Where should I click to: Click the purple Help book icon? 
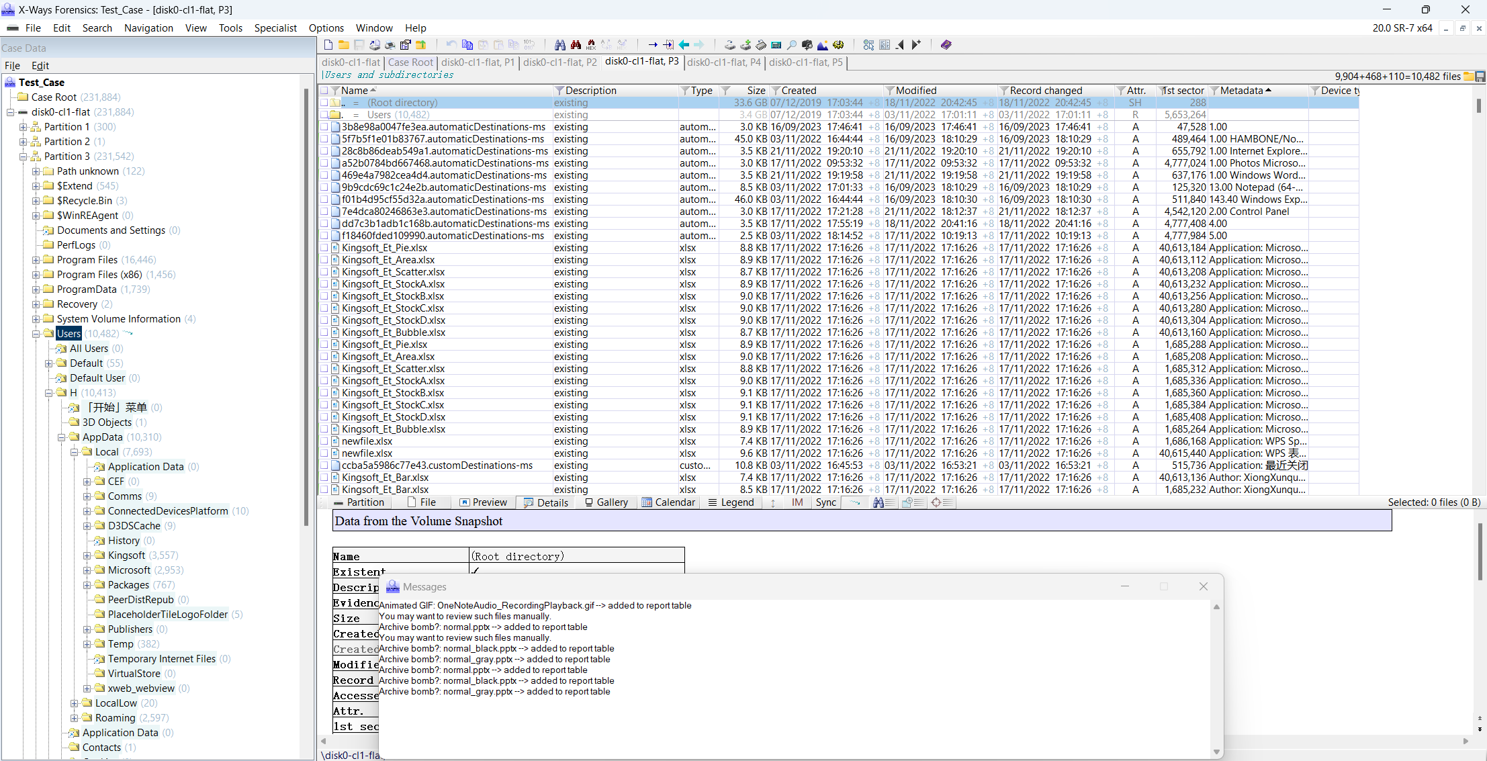(x=946, y=45)
